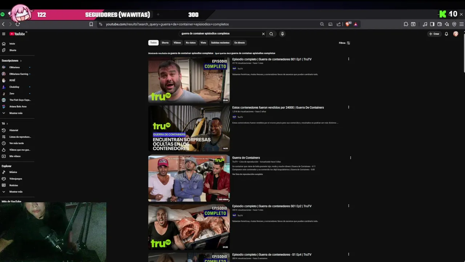Image resolution: width=465 pixels, height=262 pixels.
Task: Open options menu for S1 Ep4 video
Action: [348, 254]
